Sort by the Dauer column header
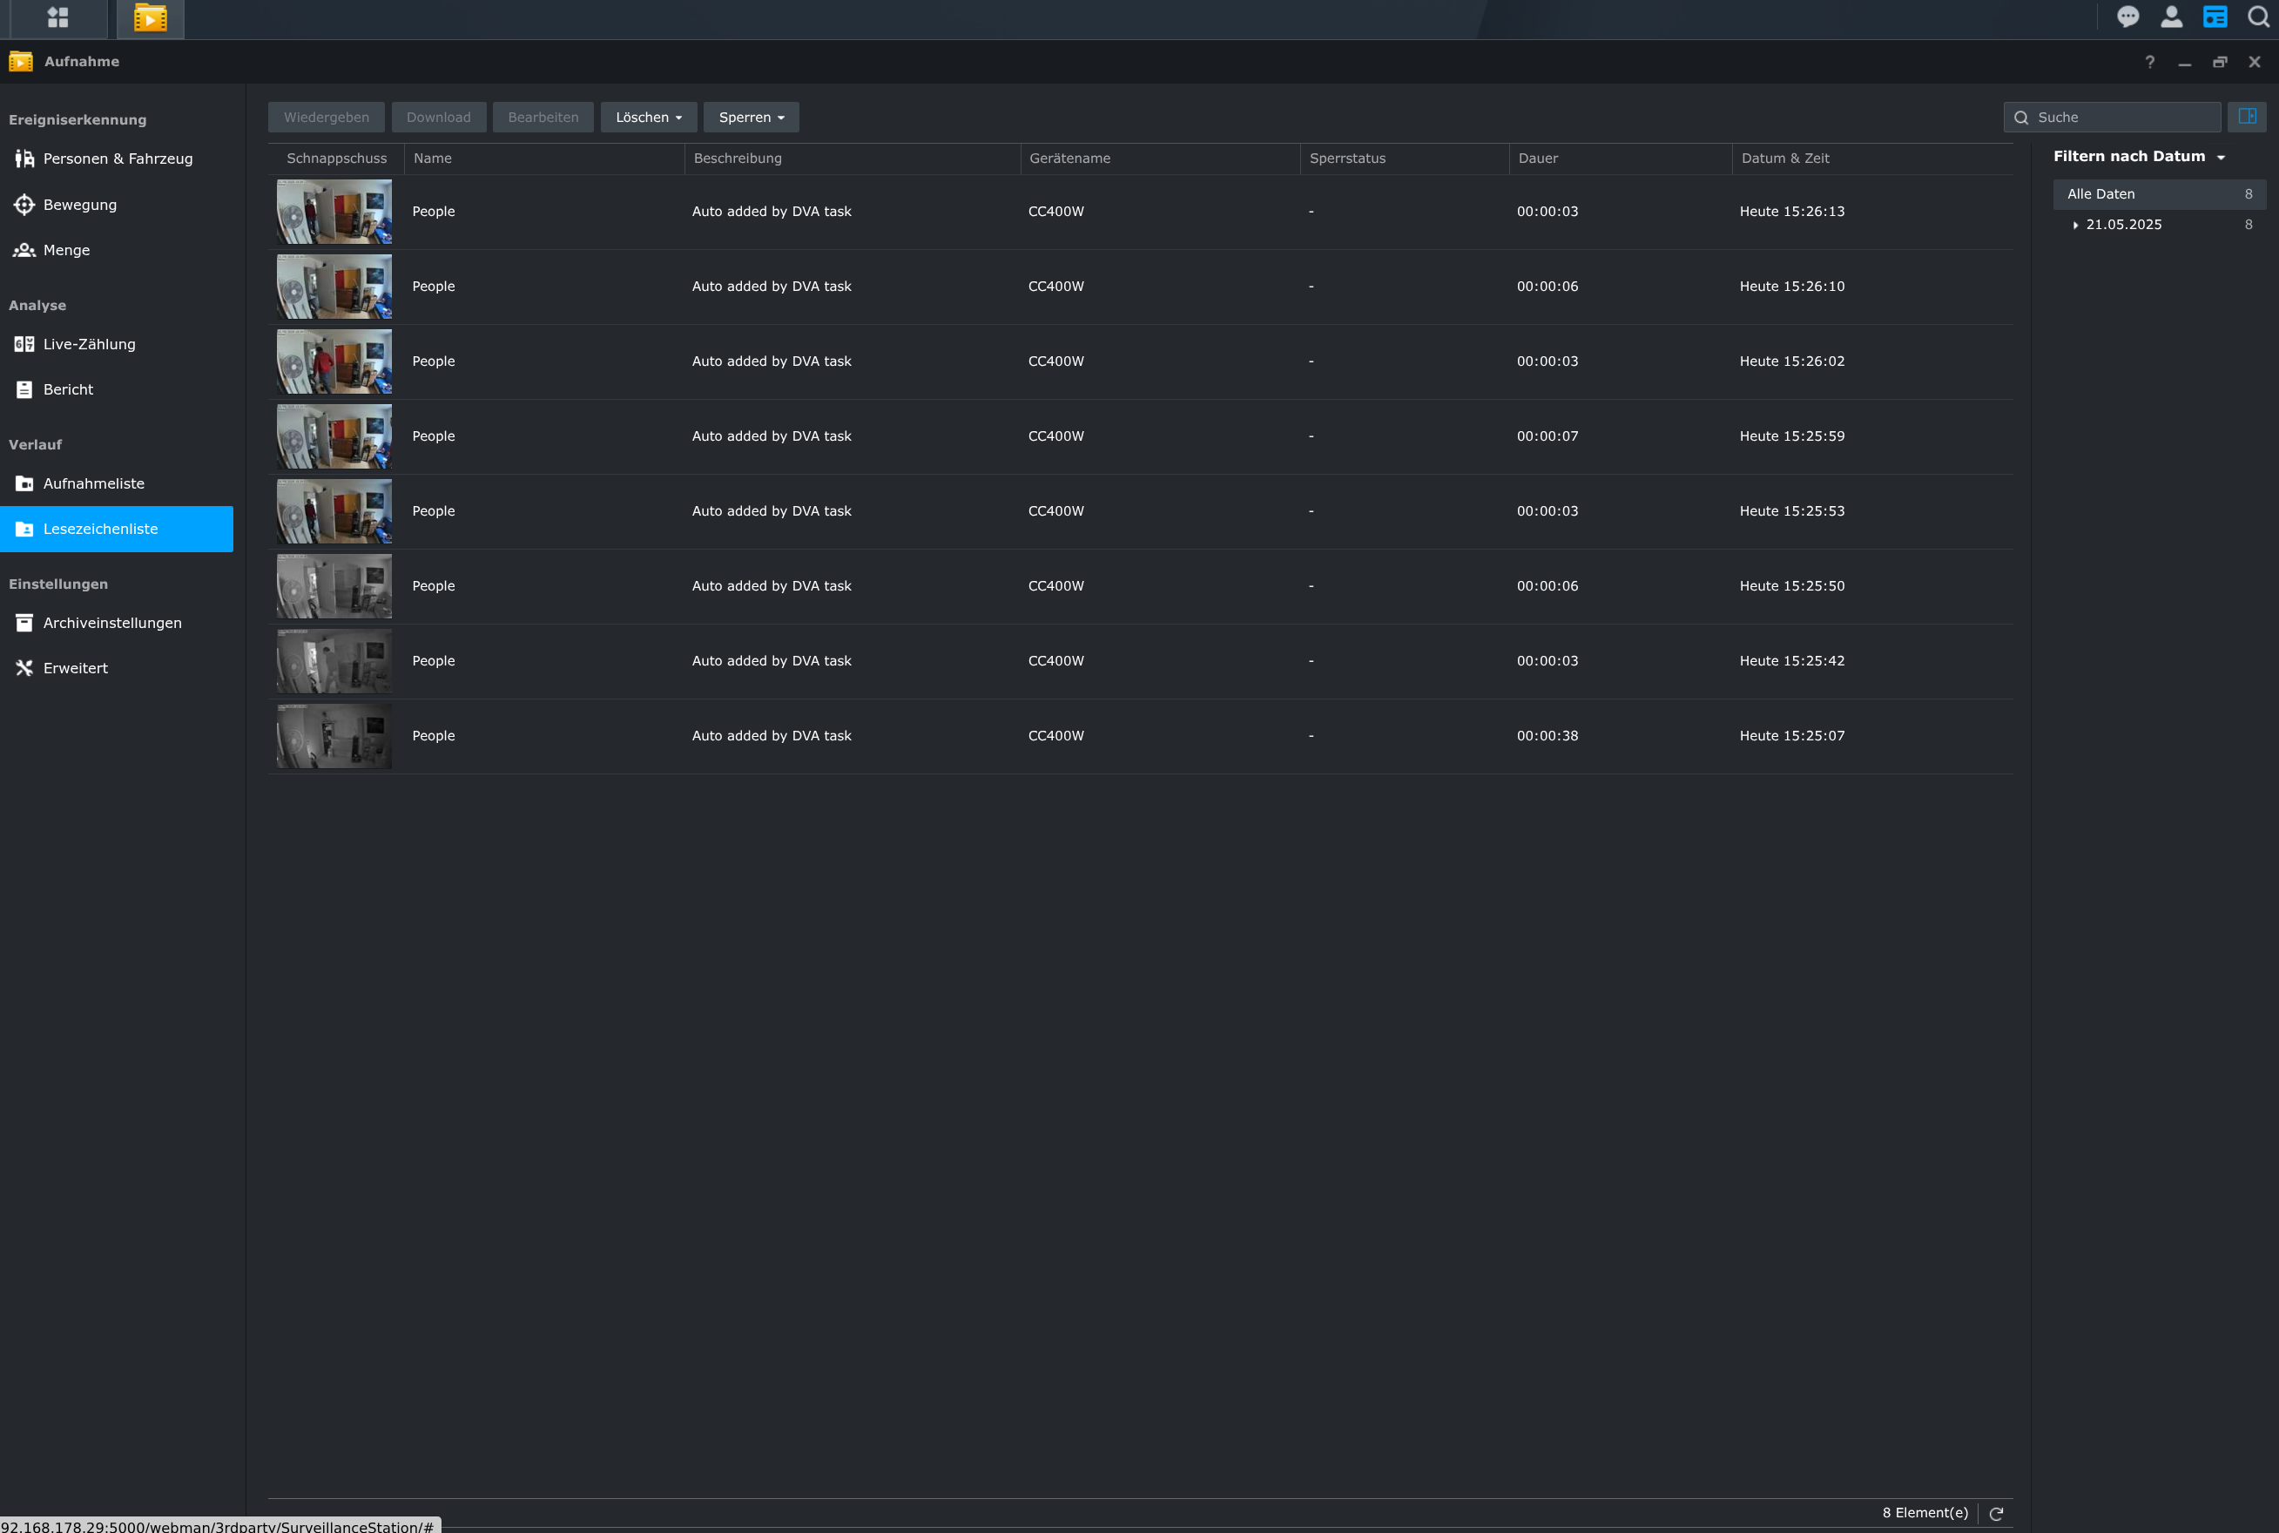2279x1533 pixels. [1538, 159]
